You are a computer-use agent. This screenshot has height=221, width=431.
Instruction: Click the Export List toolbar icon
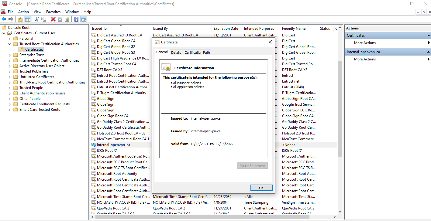(67, 19)
